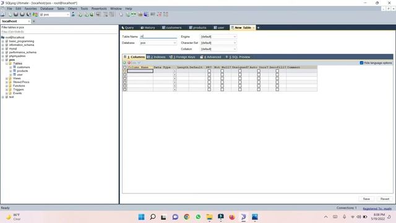396x223 pixels.
Task: Open the File menu
Action: coord(9,9)
